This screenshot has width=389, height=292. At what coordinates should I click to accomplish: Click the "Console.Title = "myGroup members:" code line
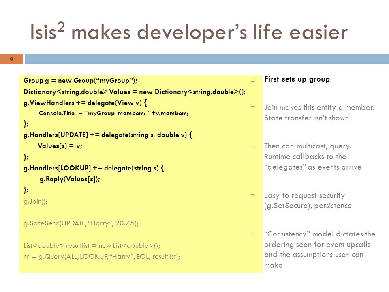(x=113, y=113)
